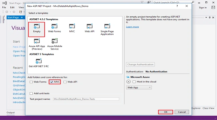Screen dimensions: 217x120
Task: Click the pin on Start Page tab
Action: [22, 17]
